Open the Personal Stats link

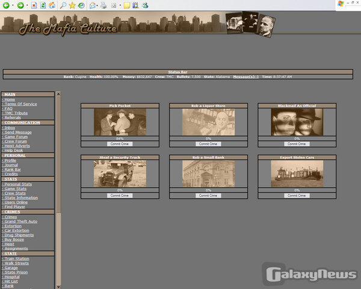[x=18, y=184]
